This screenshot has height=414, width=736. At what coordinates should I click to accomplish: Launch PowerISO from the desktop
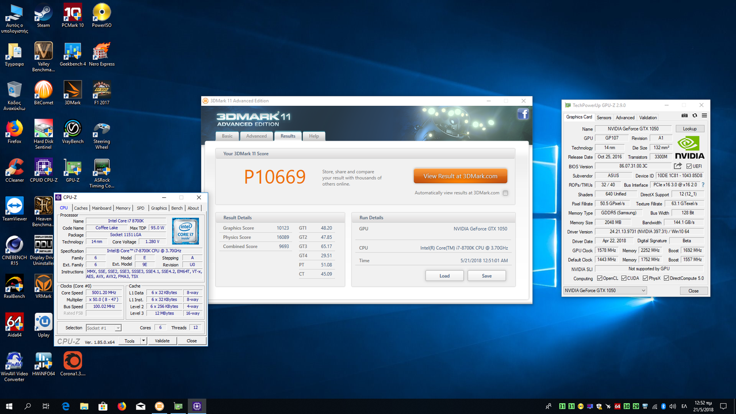(x=102, y=16)
